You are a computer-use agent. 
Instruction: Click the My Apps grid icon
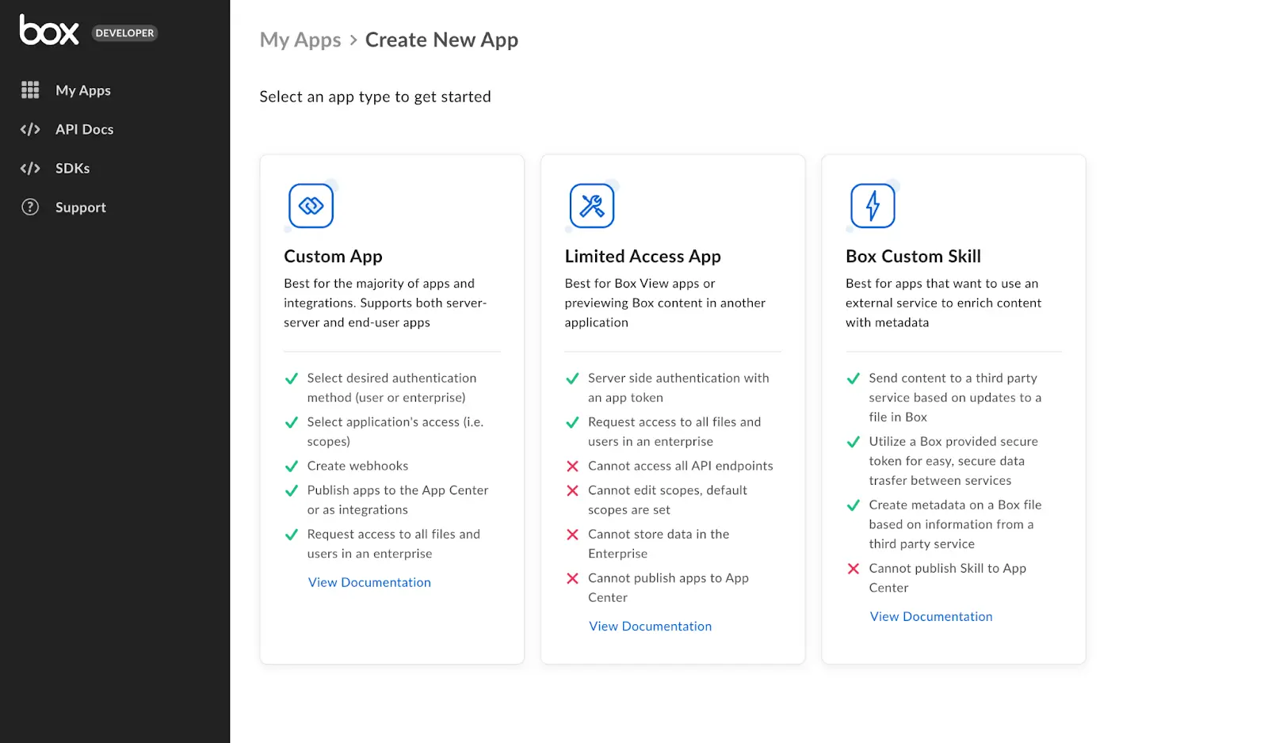30,90
